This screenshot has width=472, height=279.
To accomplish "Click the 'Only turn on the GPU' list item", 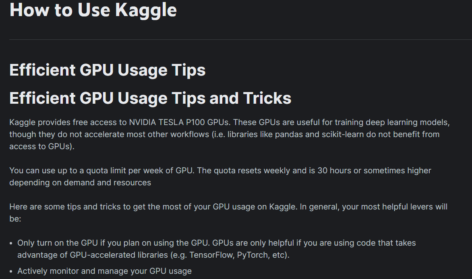I will click(x=216, y=249).
